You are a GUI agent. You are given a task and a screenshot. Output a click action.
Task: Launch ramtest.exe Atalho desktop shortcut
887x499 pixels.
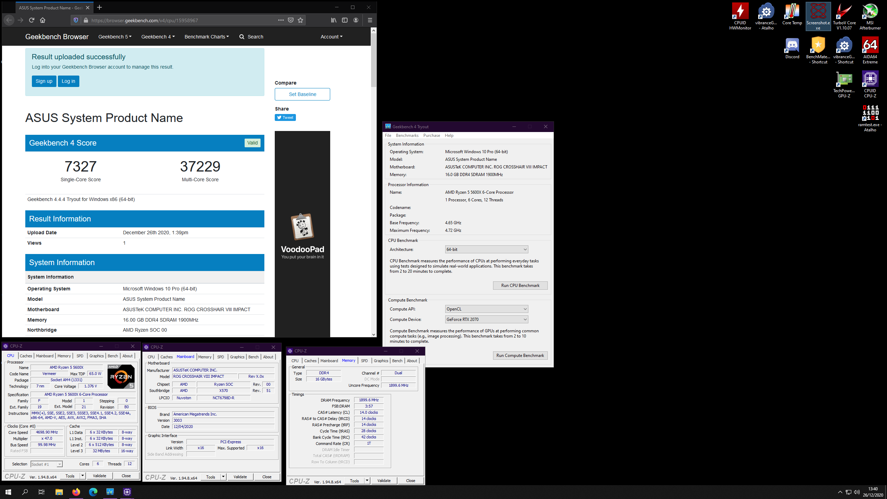[870, 119]
